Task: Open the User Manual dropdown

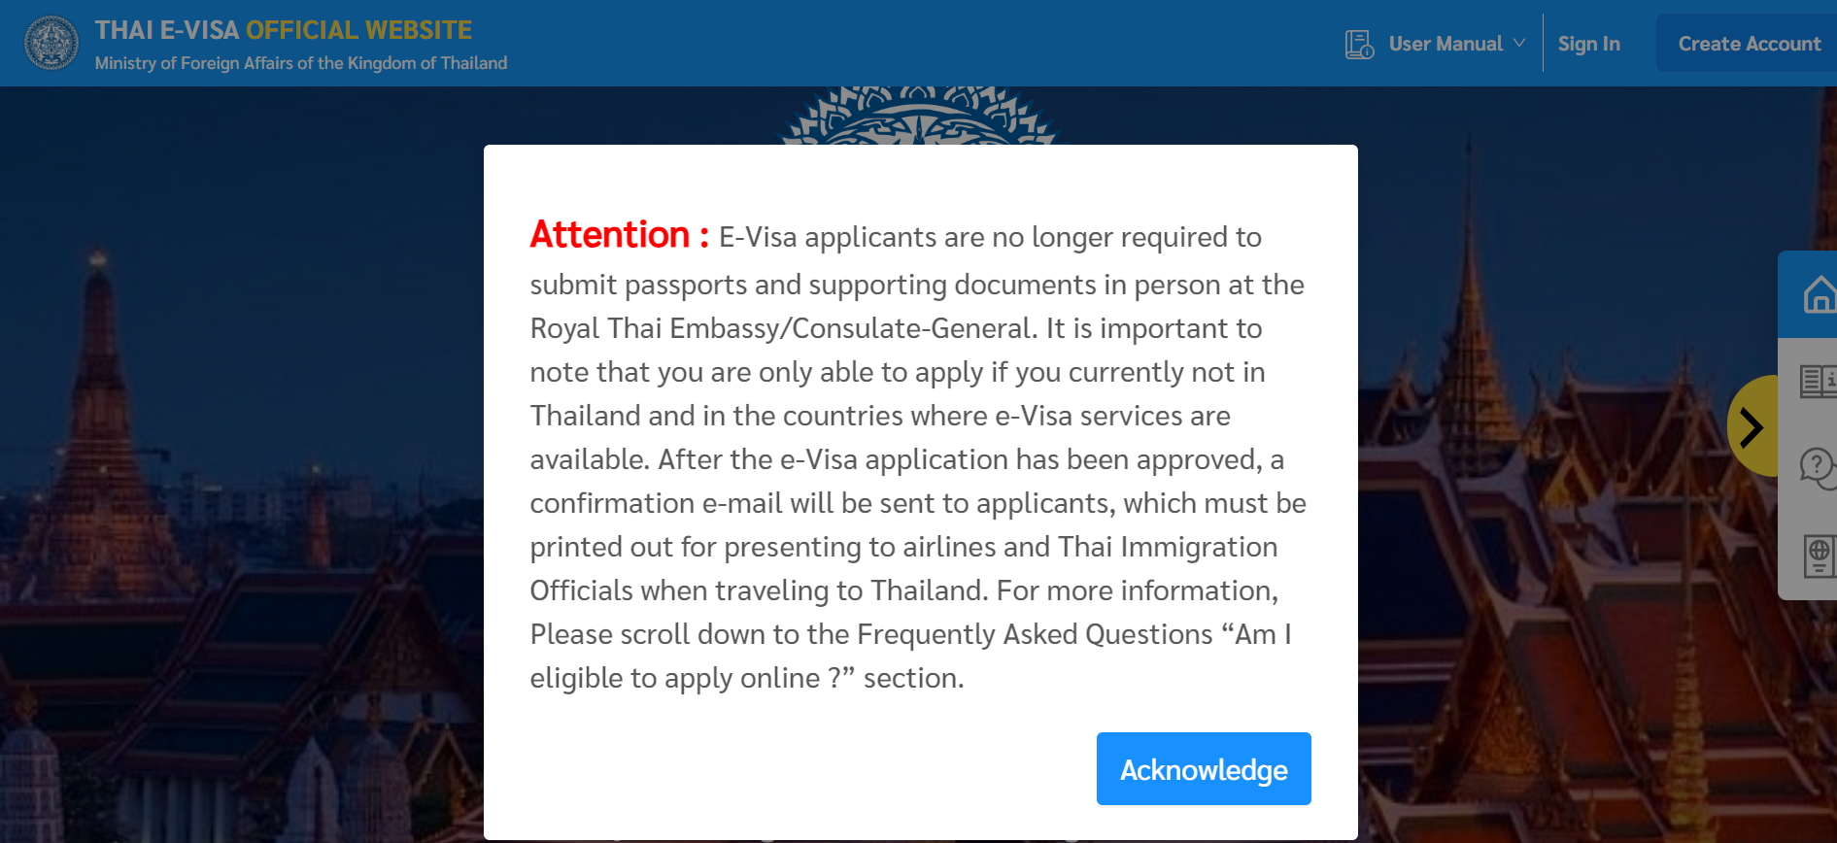Action: pyautogui.click(x=1446, y=43)
